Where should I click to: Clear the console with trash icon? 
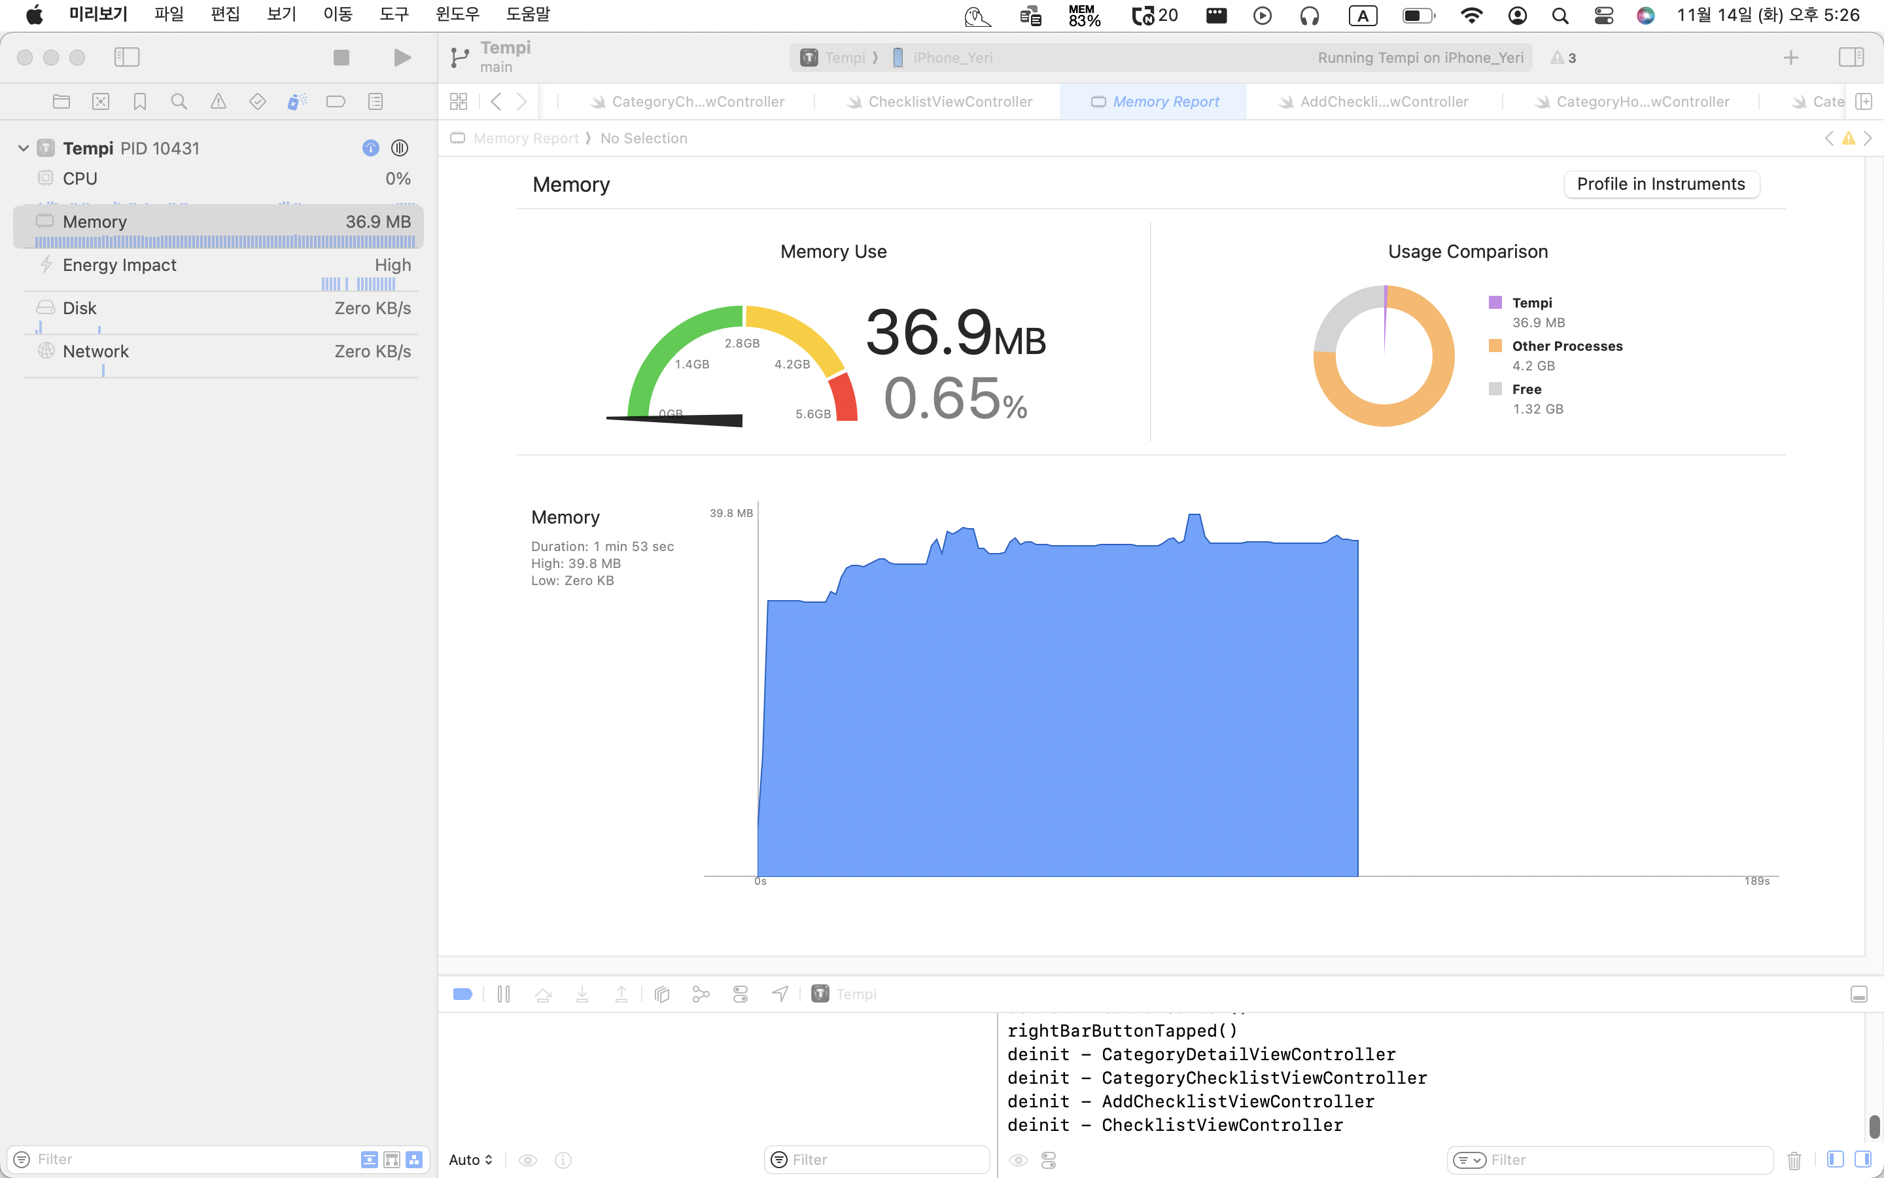[x=1794, y=1160]
